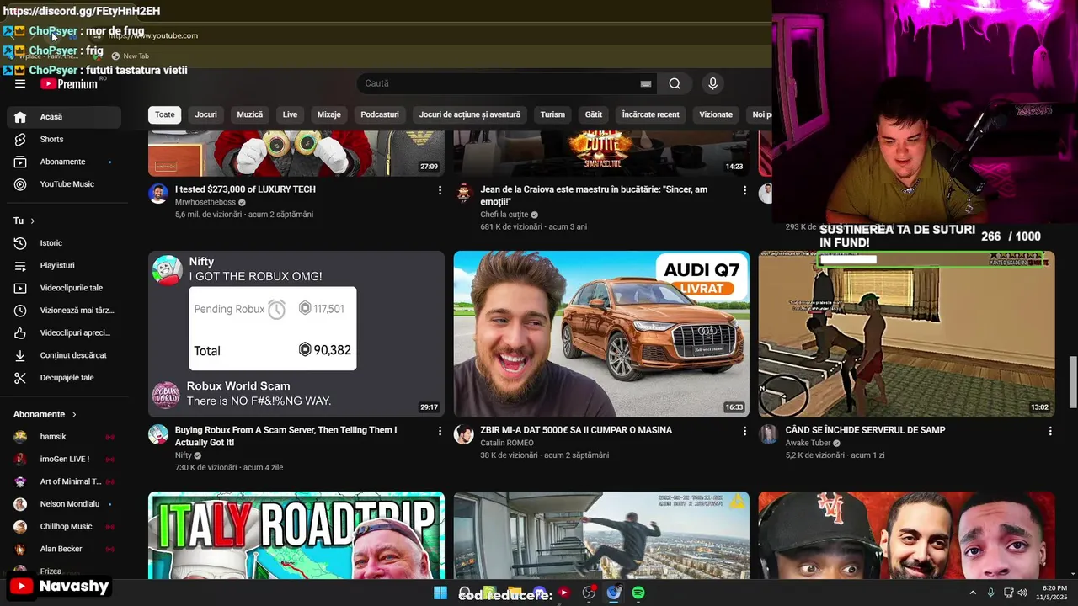The width and height of the screenshot is (1078, 606).
Task: Select the Toate filter chip
Action: click(165, 114)
